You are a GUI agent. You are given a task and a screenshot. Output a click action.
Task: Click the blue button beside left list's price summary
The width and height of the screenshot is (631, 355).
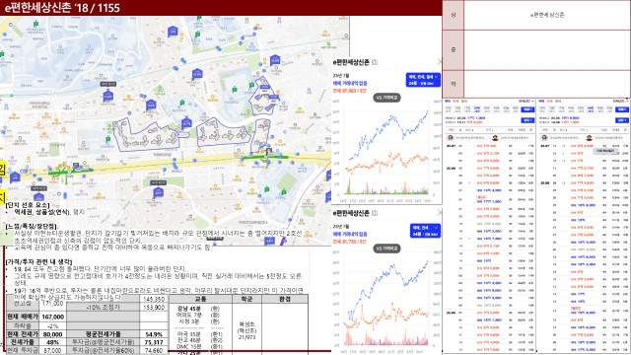(527, 120)
